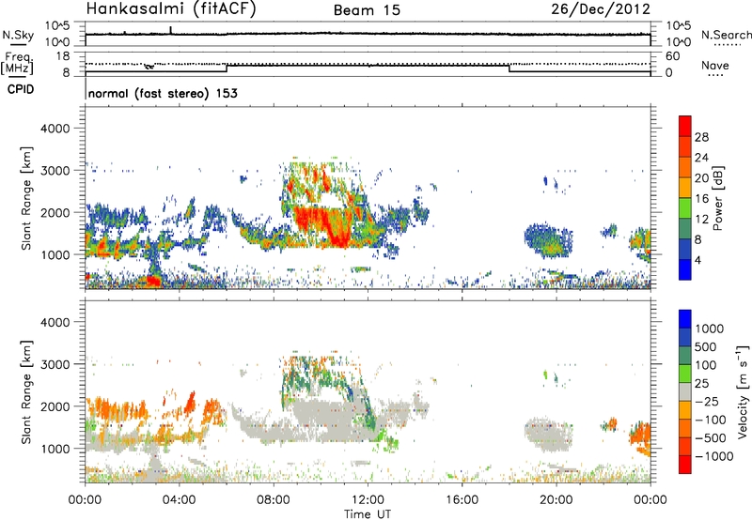This screenshot has height=520, width=752.
Task: Click the 08:00 time tick label
Action: 274,500
